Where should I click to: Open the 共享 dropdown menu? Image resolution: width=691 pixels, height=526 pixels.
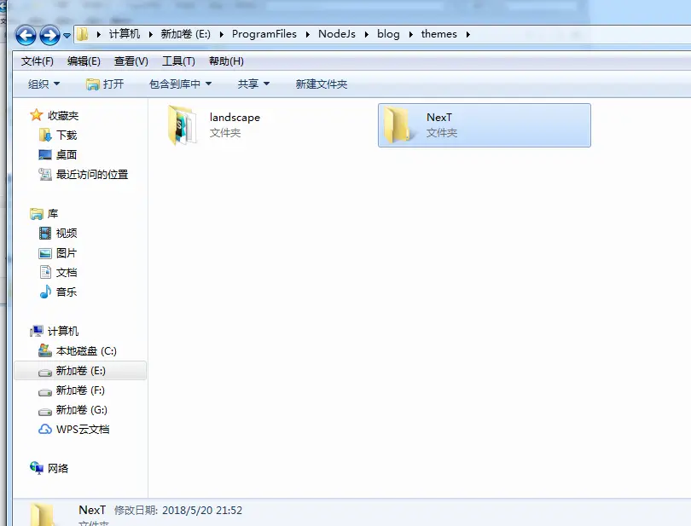point(253,84)
